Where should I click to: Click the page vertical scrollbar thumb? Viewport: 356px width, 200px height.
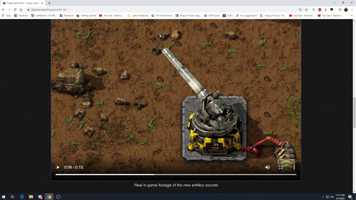(354, 112)
